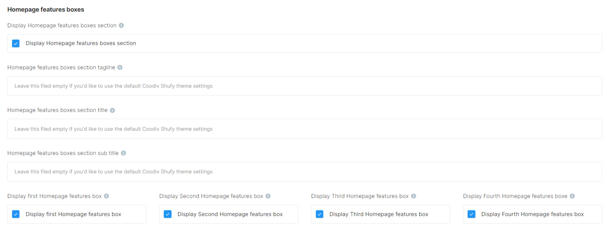Turn off the Fourth Homepage features box checkbox
The height and width of the screenshot is (228, 609).
point(472,214)
